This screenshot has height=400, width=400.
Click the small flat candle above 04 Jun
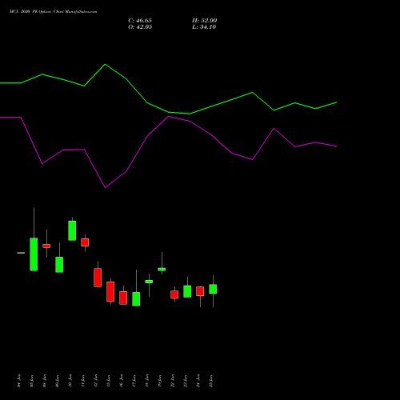(x=21, y=253)
